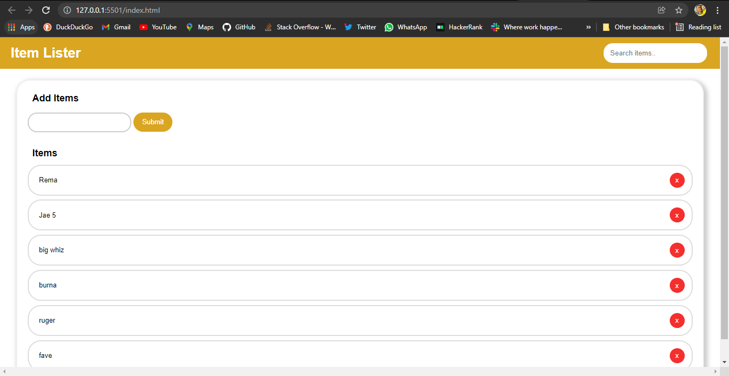Remove the burna item
This screenshot has width=729, height=376.
point(677,285)
